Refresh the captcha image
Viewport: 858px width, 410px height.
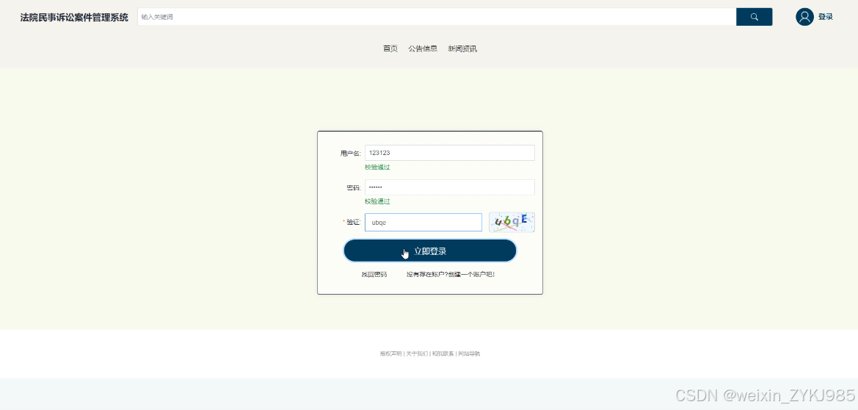tap(512, 222)
